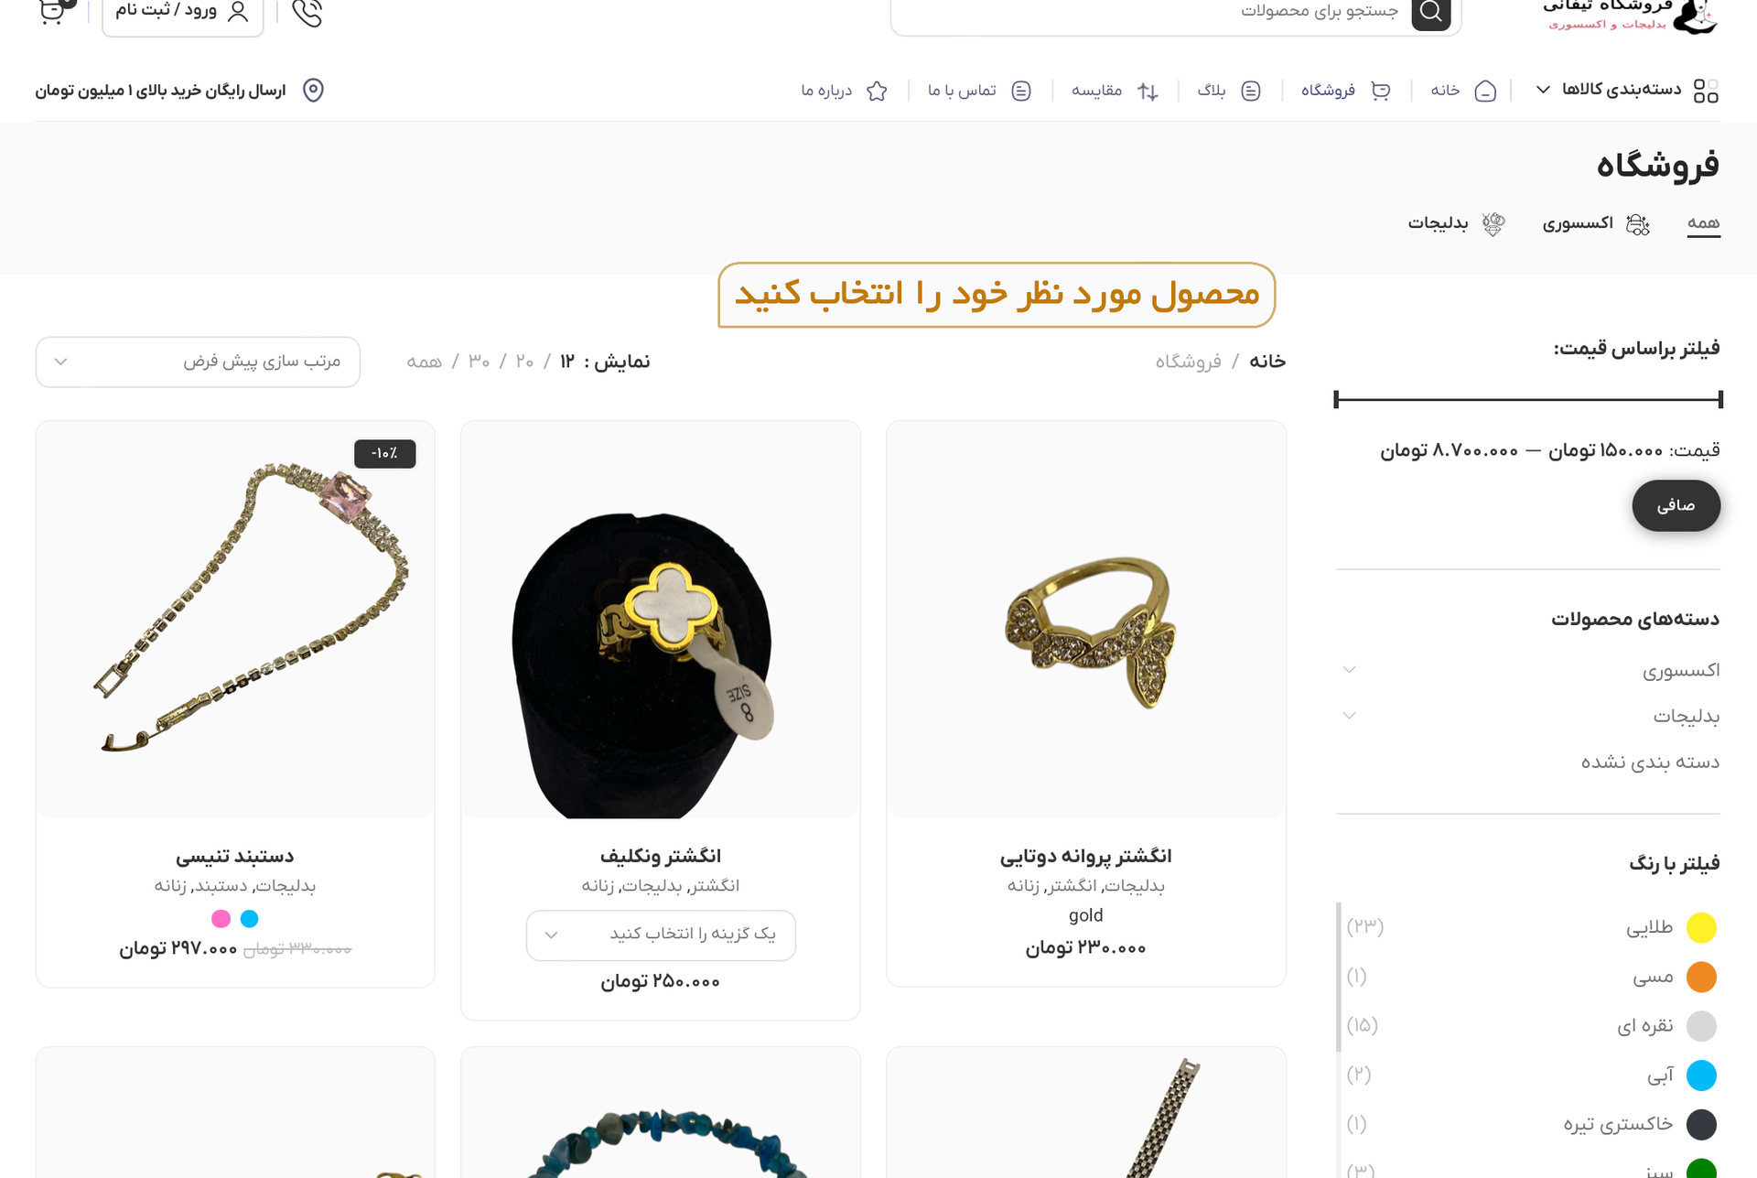Image resolution: width=1757 pixels, height=1178 pixels.
Task: Open the مرتب سازی پیش فرض sort dropdown
Action: click(198, 362)
